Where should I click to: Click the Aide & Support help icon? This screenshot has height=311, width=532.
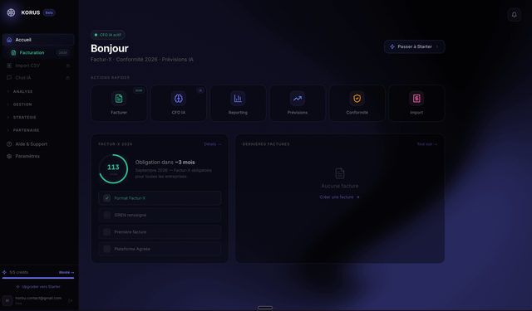pos(9,143)
